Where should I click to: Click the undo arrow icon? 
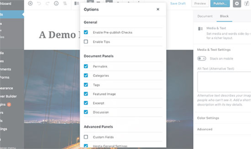point(39,4)
